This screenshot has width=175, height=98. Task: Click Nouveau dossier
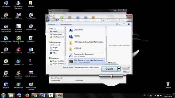[66, 24]
